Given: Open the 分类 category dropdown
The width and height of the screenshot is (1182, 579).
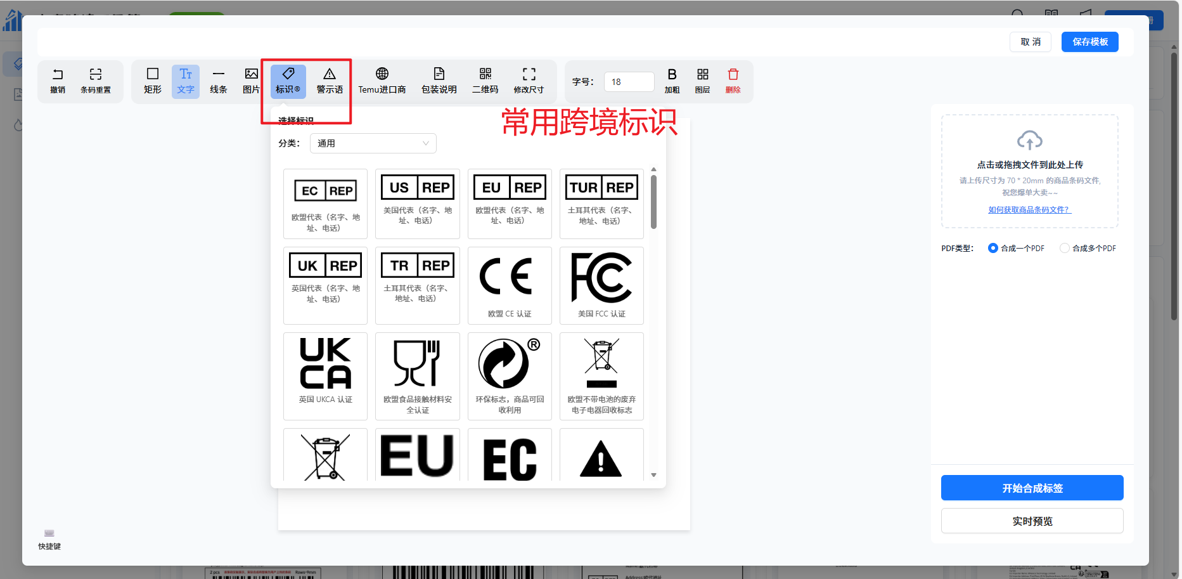Looking at the screenshot, I should [373, 143].
